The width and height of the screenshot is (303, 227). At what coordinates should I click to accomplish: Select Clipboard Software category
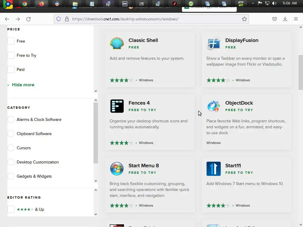pyautogui.click(x=11, y=134)
